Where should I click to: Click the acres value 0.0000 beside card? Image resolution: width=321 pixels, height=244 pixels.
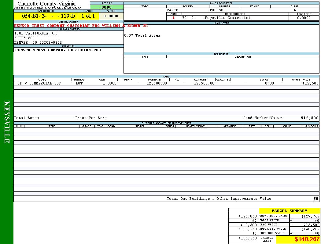click(x=111, y=16)
